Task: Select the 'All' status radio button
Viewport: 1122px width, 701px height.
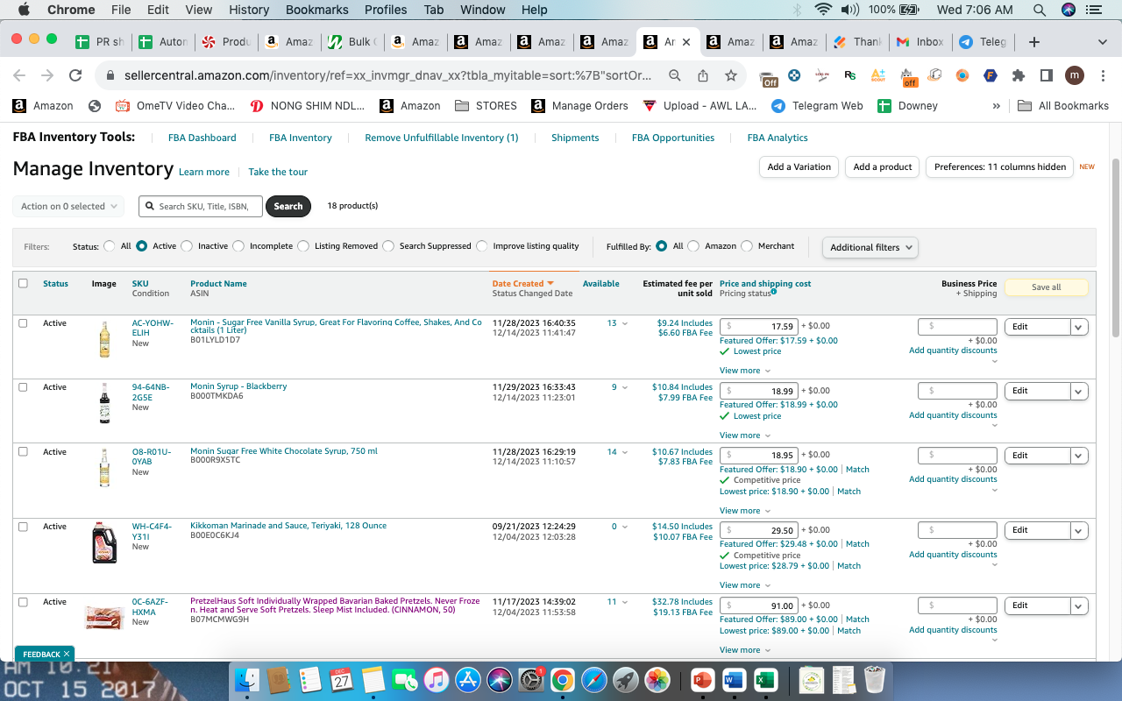Action: coord(110,246)
